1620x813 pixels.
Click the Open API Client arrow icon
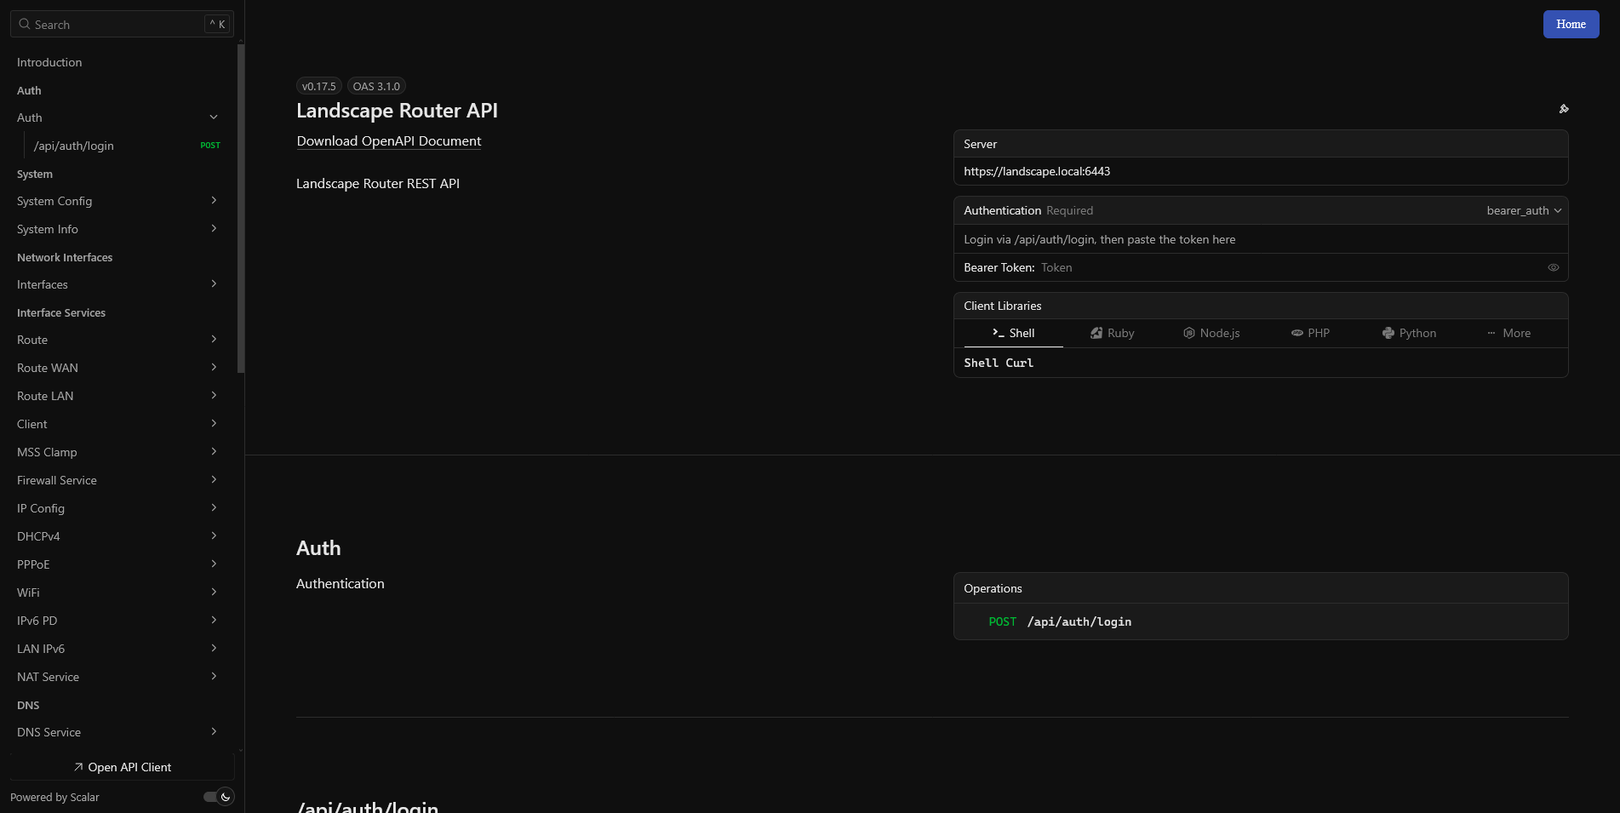(78, 767)
